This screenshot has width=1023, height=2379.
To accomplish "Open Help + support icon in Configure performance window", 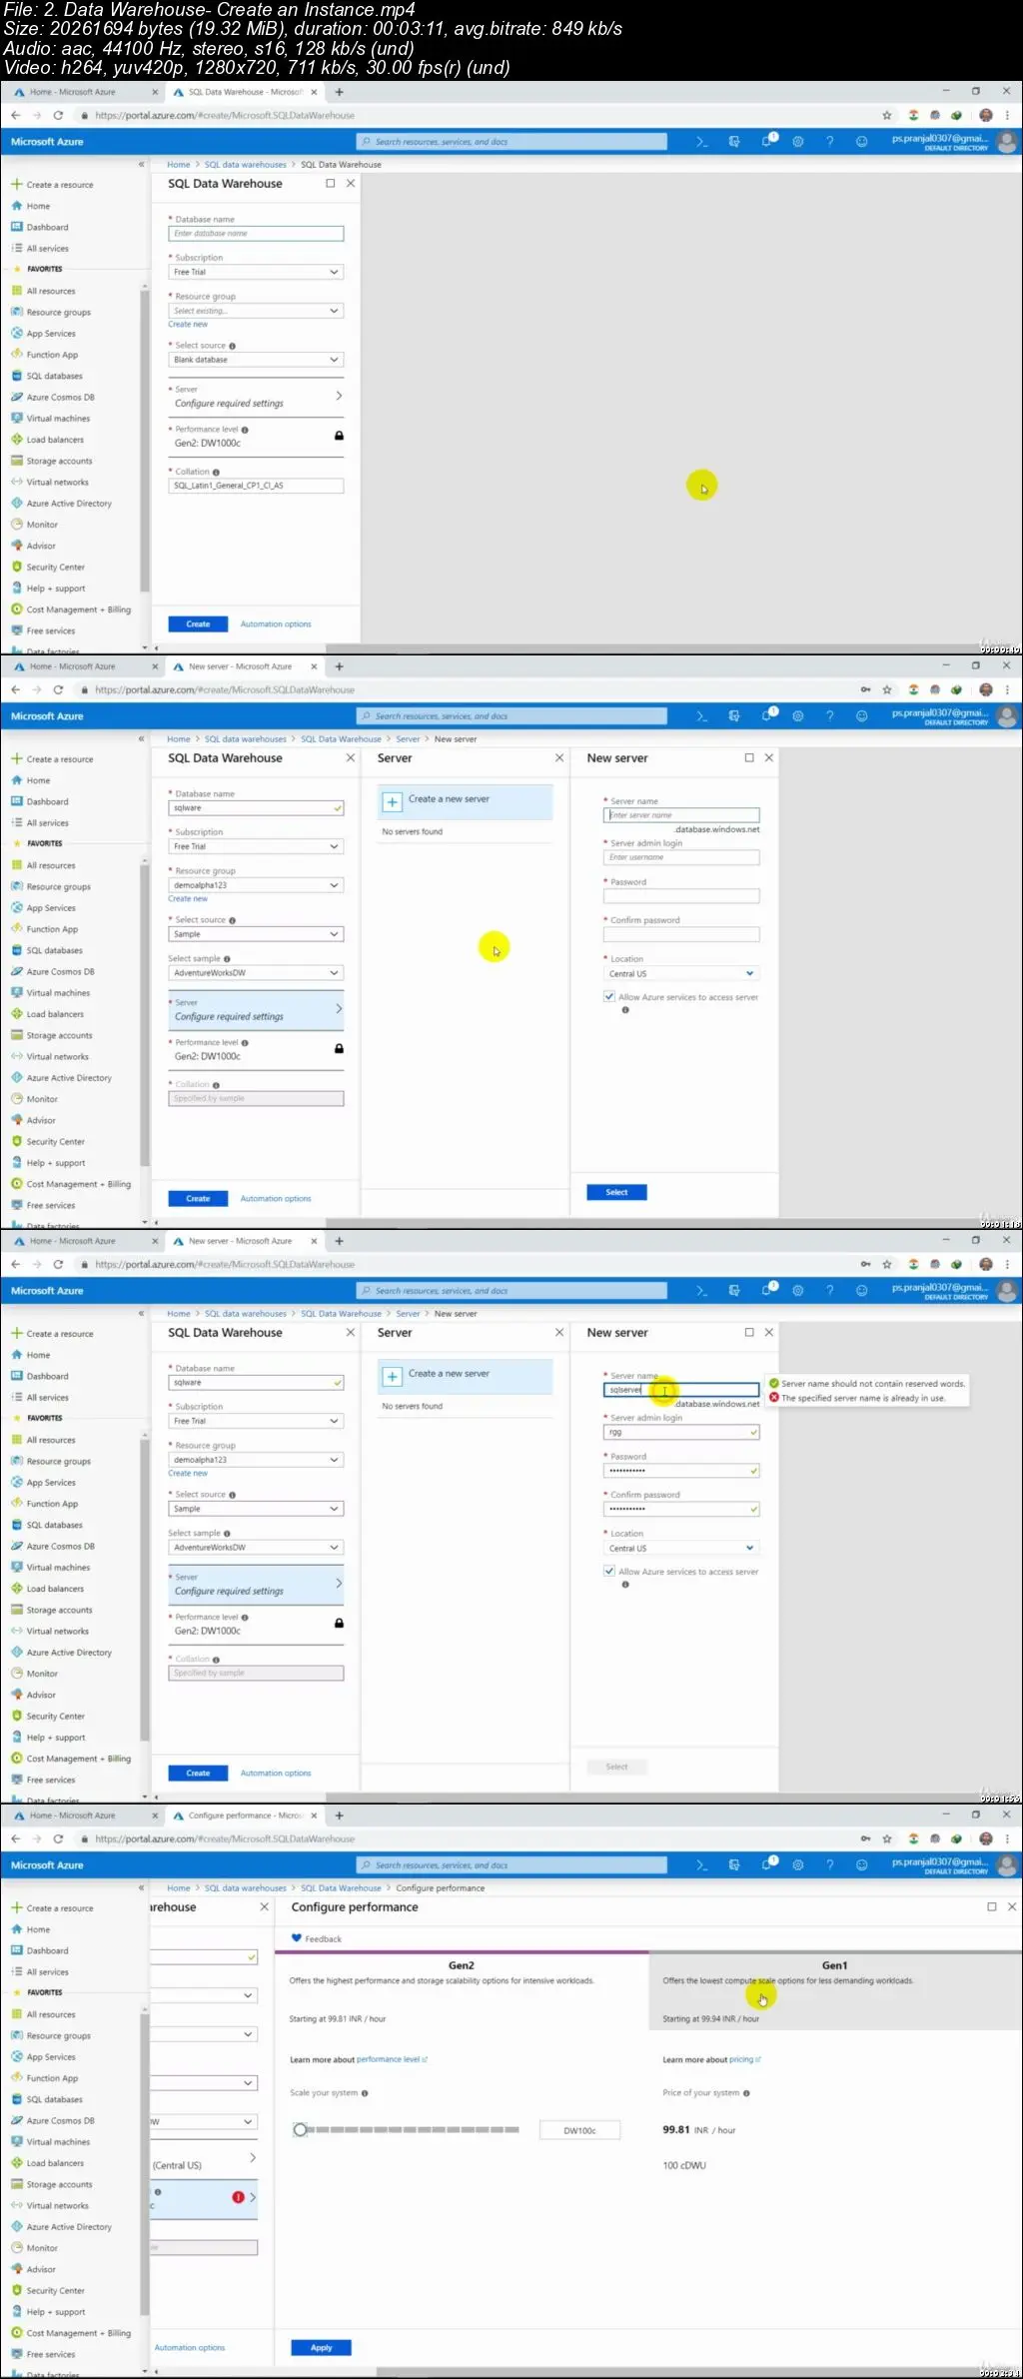I will point(17,2311).
